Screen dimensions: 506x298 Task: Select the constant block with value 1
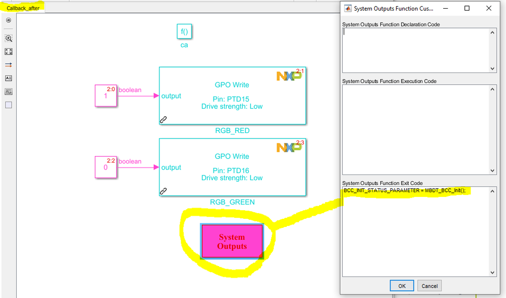106,95
